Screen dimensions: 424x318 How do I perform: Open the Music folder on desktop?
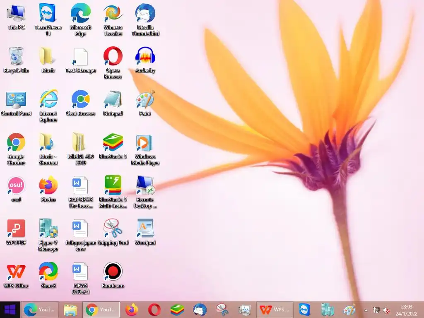tap(48, 60)
